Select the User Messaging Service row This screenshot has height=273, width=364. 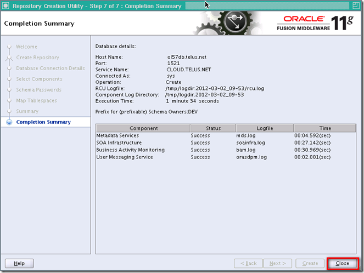tap(226, 157)
